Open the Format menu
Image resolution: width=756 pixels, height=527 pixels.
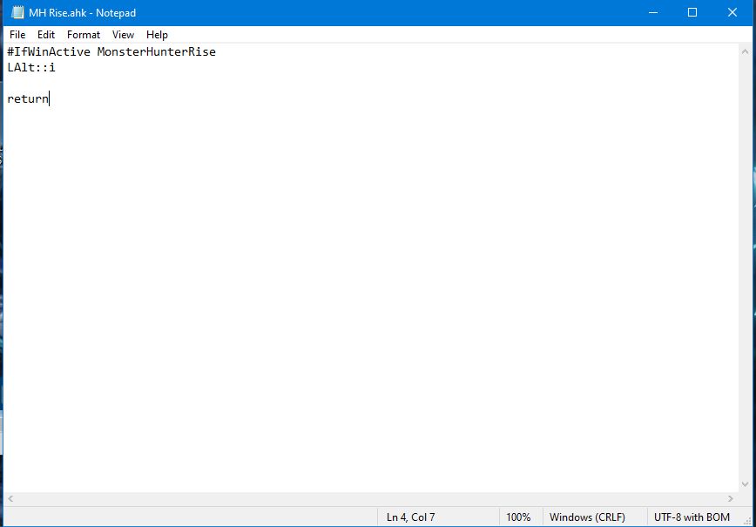coord(84,35)
